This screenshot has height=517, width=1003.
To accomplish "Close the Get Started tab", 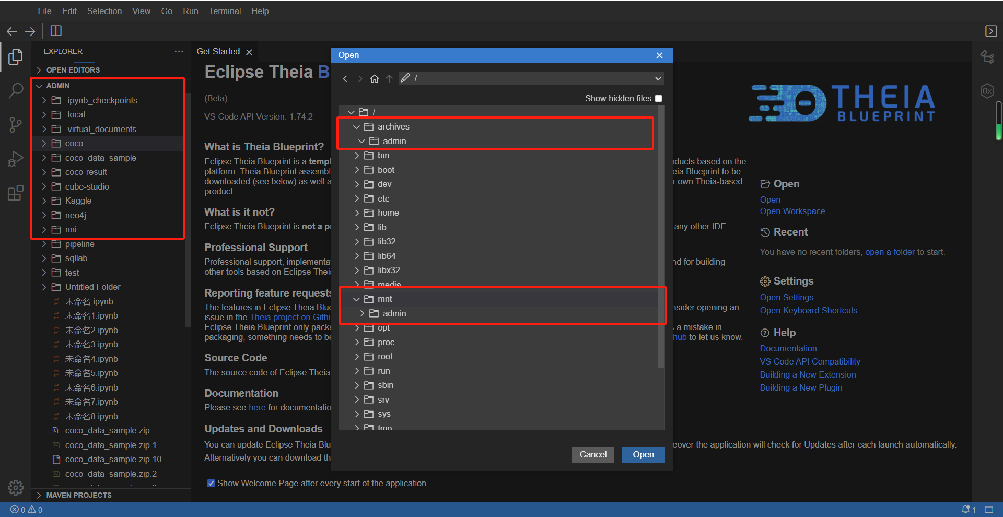I will (x=249, y=52).
